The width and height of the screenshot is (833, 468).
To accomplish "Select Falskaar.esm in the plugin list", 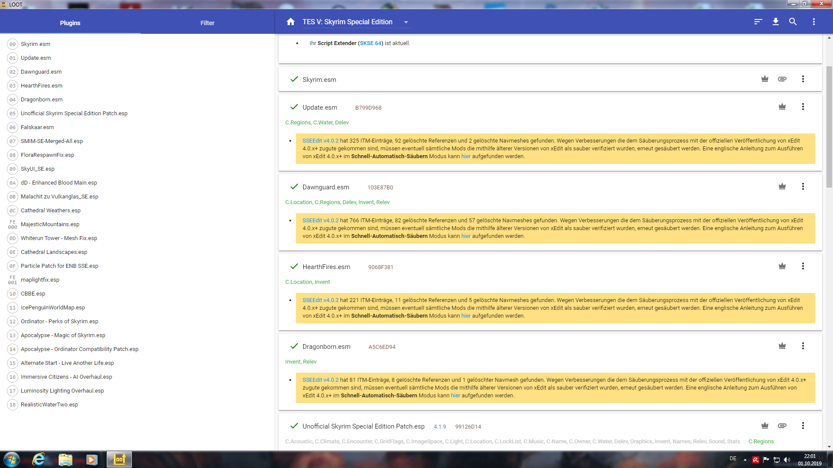I will (x=37, y=127).
